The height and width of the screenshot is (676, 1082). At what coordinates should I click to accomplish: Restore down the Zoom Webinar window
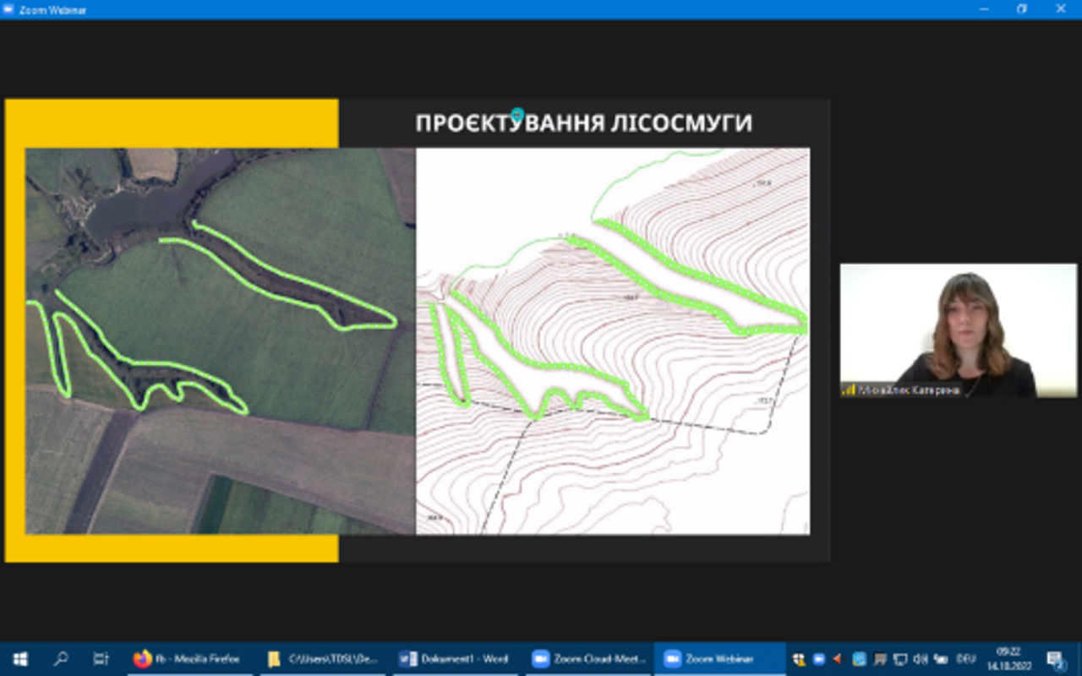tap(1021, 9)
